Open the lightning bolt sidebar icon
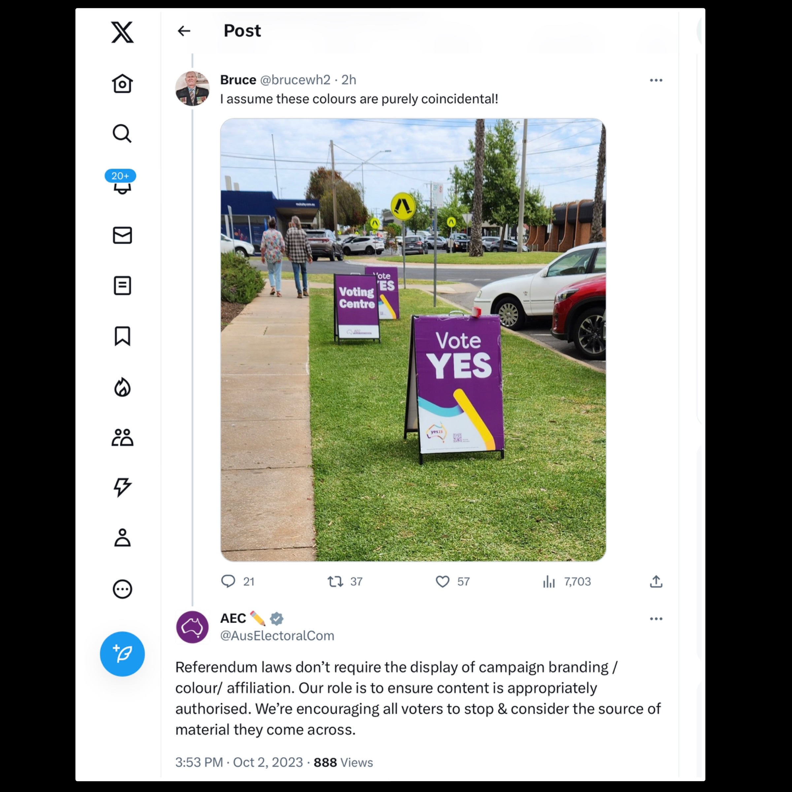 (x=122, y=487)
